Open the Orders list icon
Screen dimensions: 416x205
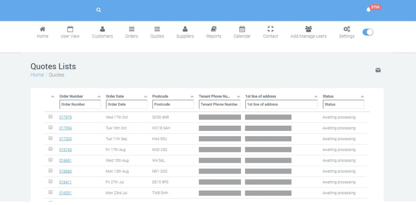pos(132,29)
